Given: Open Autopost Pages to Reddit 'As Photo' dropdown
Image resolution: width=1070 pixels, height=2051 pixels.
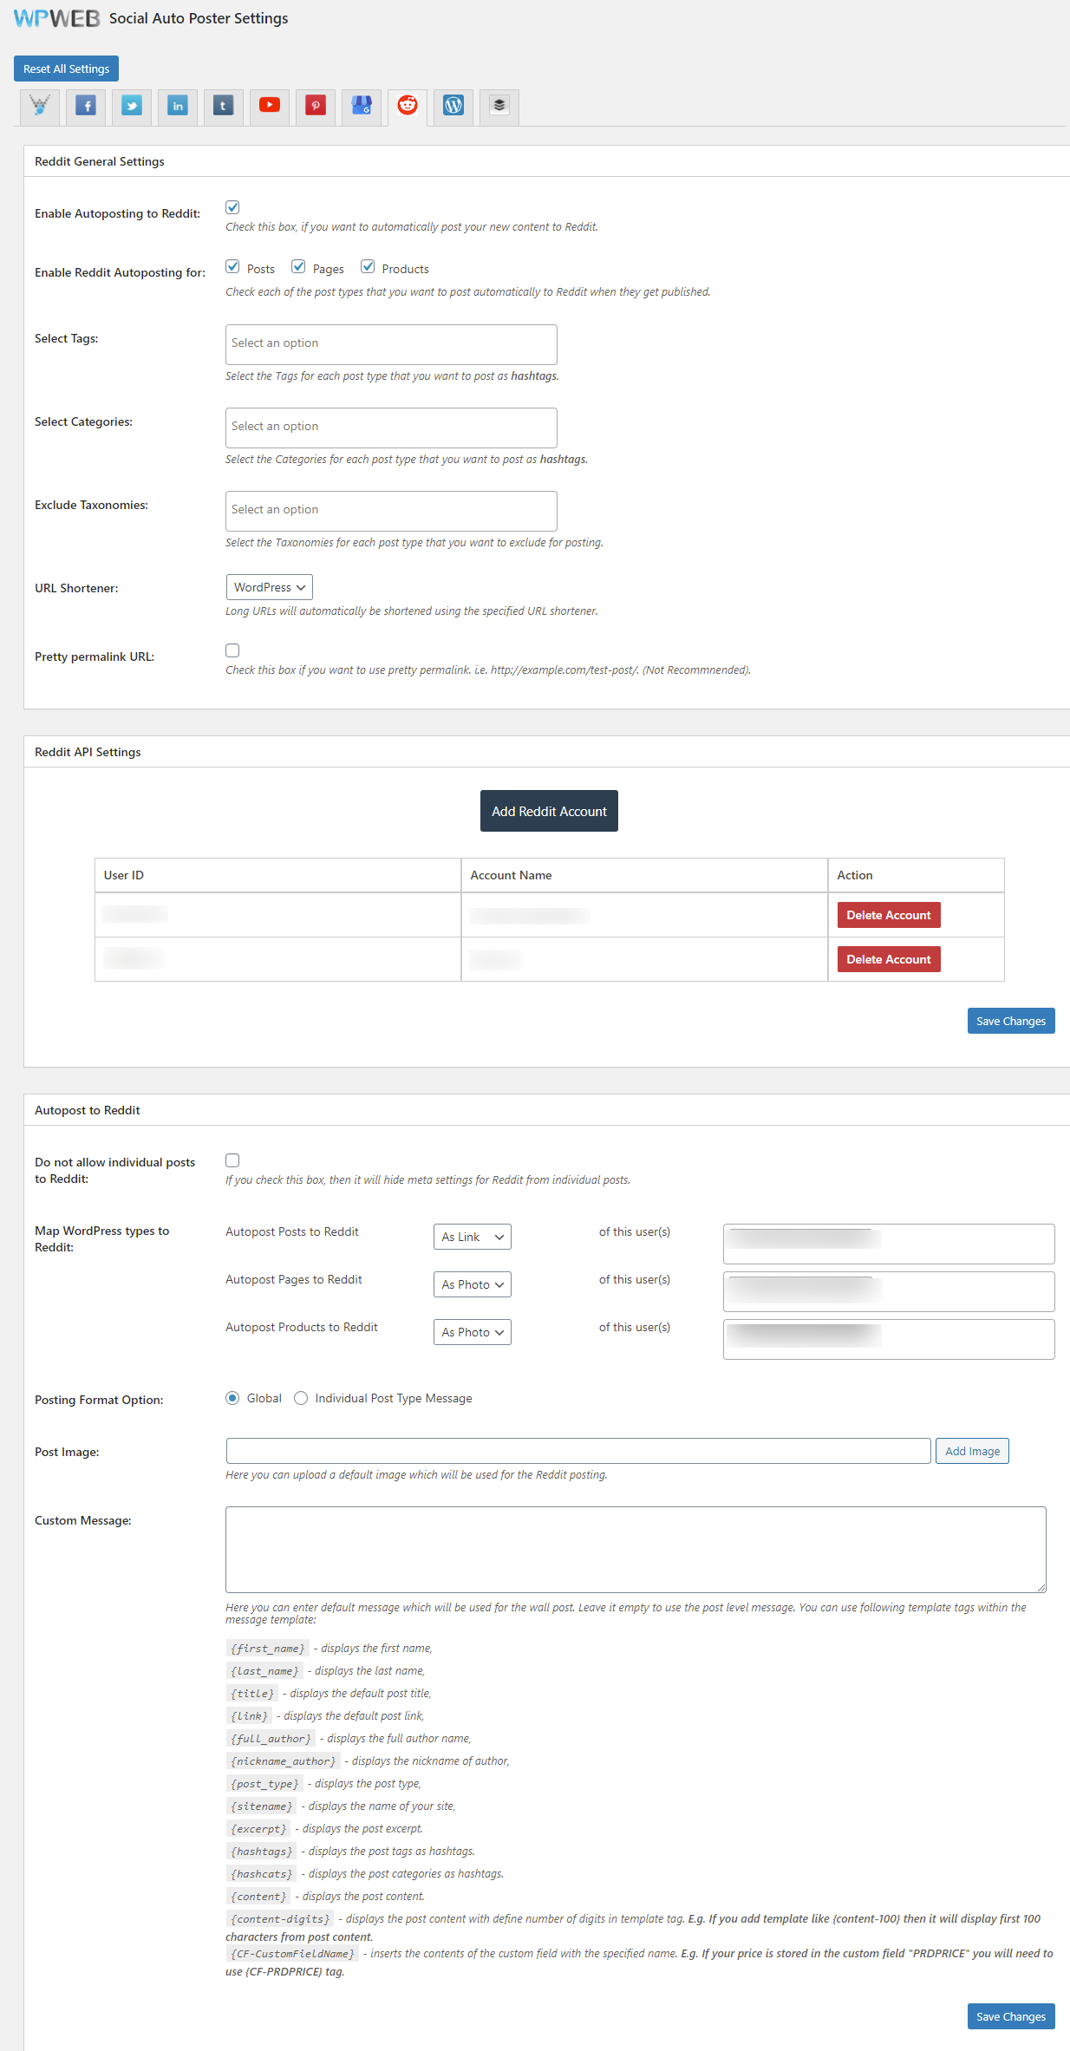Looking at the screenshot, I should click(x=473, y=1284).
